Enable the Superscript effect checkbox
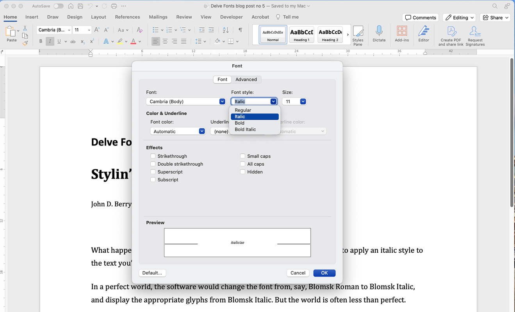Image resolution: width=515 pixels, height=312 pixels. [x=153, y=172]
